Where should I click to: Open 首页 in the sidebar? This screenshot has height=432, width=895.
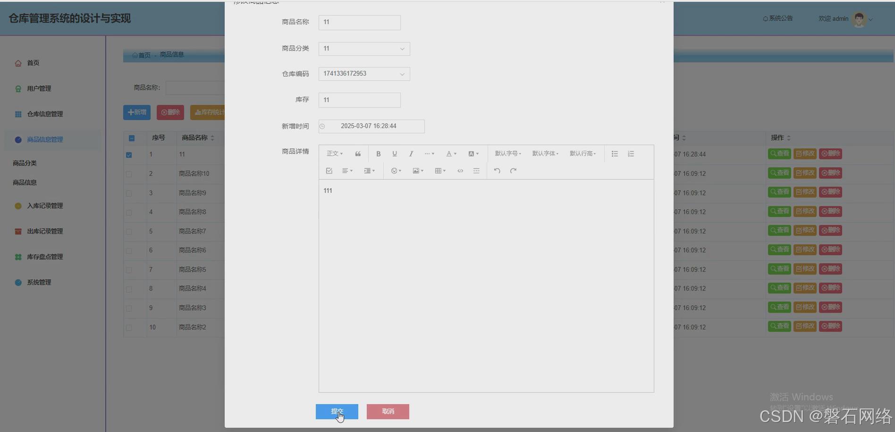pyautogui.click(x=33, y=63)
